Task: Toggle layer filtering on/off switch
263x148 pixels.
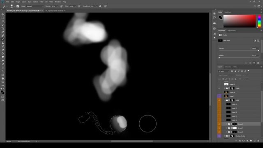Action: tap(248, 71)
